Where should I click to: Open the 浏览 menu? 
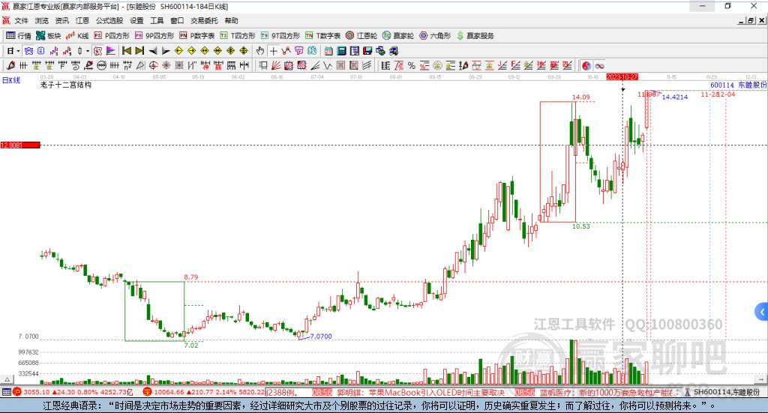click(x=42, y=20)
